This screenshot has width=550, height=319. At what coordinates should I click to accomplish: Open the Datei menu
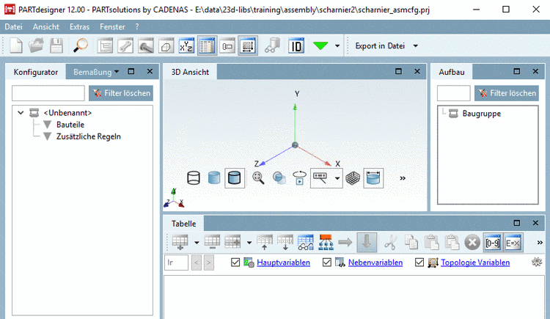[13, 26]
